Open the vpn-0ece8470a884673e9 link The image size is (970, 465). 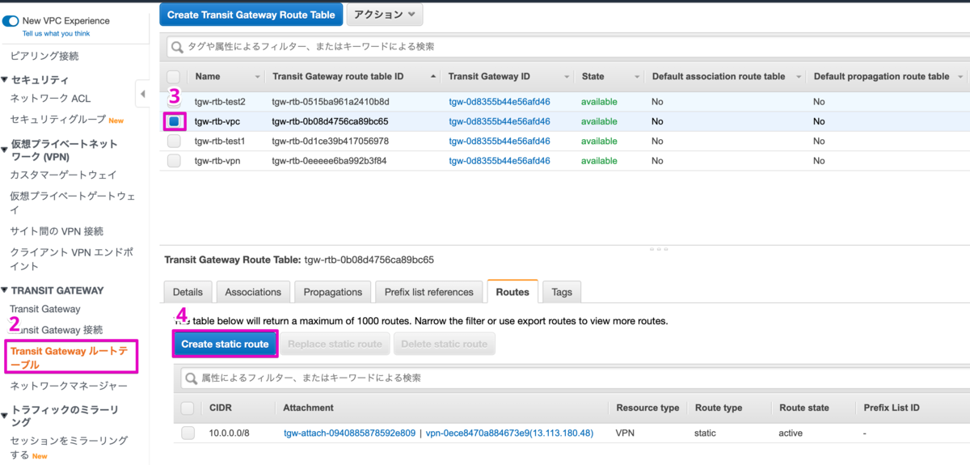coord(509,433)
